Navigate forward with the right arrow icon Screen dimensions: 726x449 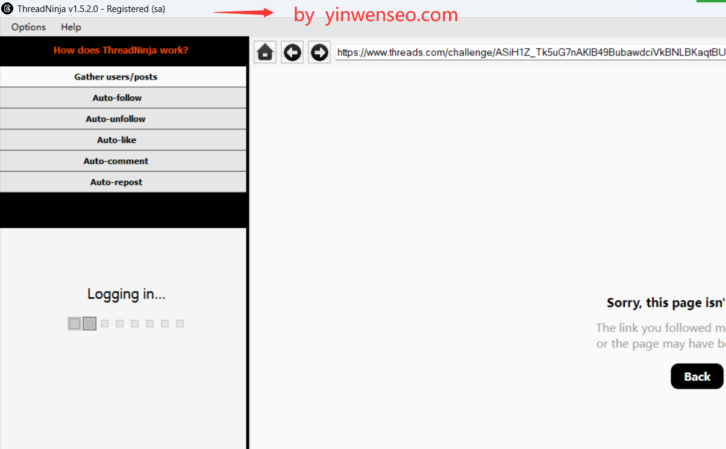pyautogui.click(x=319, y=52)
